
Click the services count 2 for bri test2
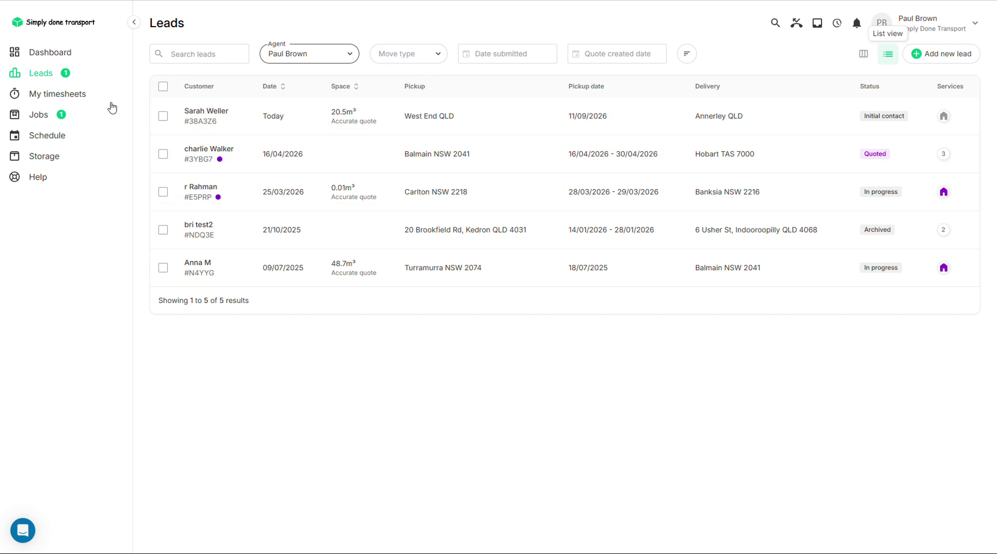pos(943,230)
